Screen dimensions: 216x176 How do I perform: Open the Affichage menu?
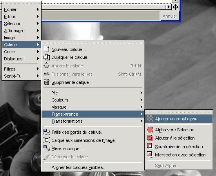click(22, 31)
